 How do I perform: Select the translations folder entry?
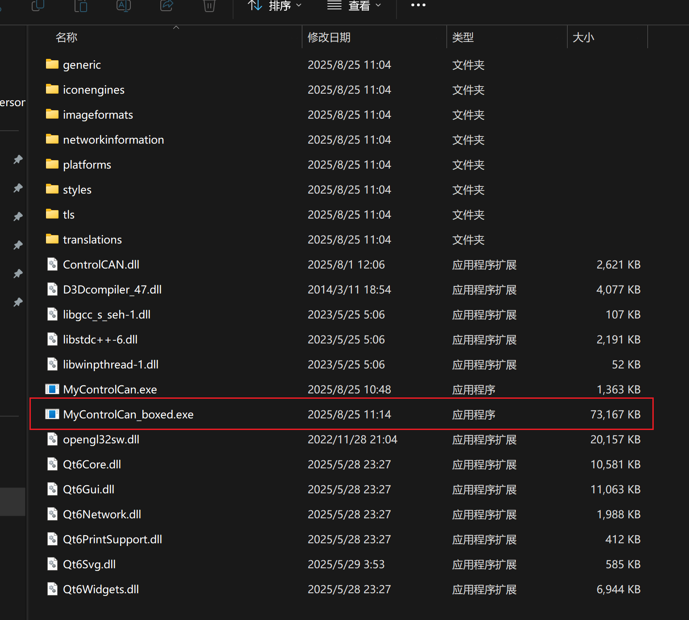click(x=92, y=240)
